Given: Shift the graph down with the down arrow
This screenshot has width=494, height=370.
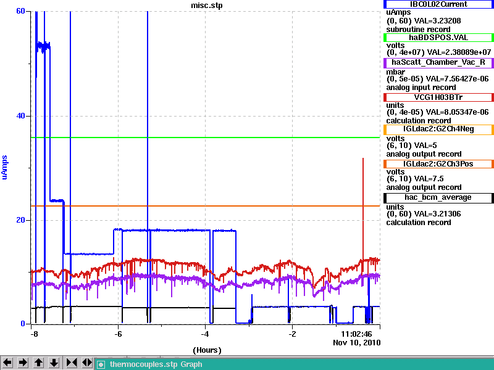Looking at the screenshot, I should (54, 363).
